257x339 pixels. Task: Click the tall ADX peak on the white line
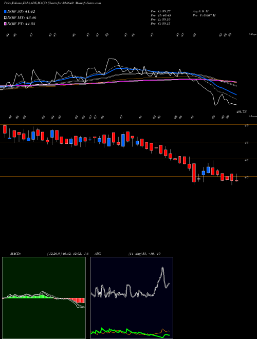[x=162, y=269]
